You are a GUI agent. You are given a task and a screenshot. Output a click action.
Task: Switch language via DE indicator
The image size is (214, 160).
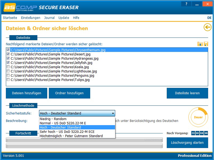tap(209, 18)
